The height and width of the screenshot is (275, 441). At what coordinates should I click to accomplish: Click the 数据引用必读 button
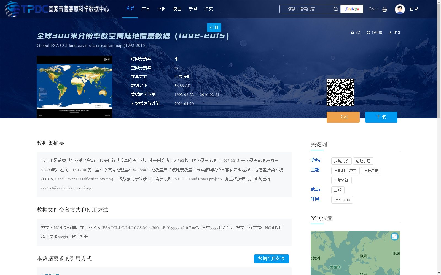tap(271, 259)
